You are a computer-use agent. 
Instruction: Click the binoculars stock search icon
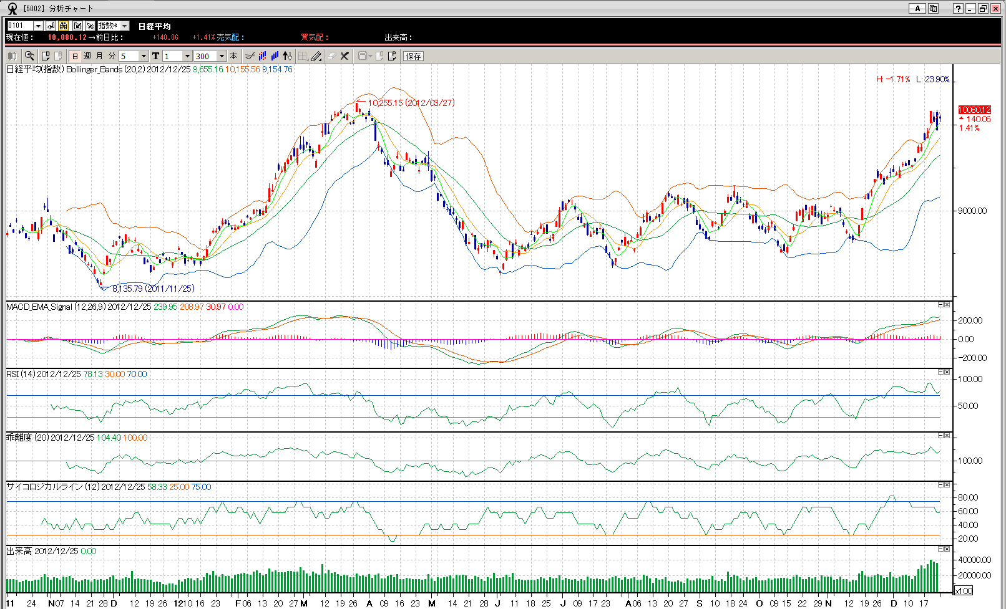click(64, 26)
